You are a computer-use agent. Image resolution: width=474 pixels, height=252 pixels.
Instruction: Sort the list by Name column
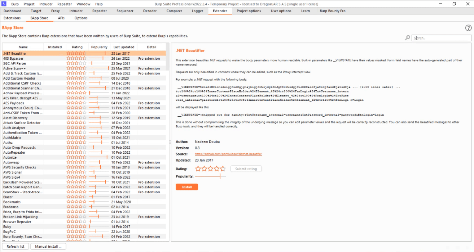coord(23,47)
